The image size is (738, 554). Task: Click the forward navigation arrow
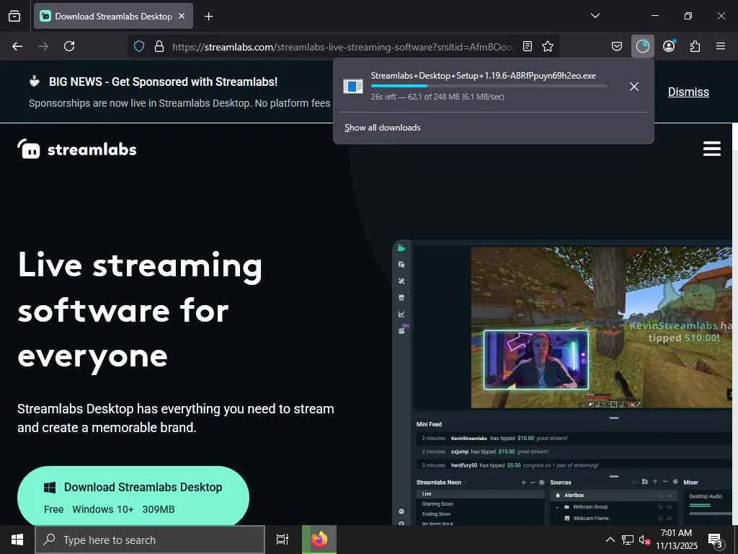[x=43, y=46]
